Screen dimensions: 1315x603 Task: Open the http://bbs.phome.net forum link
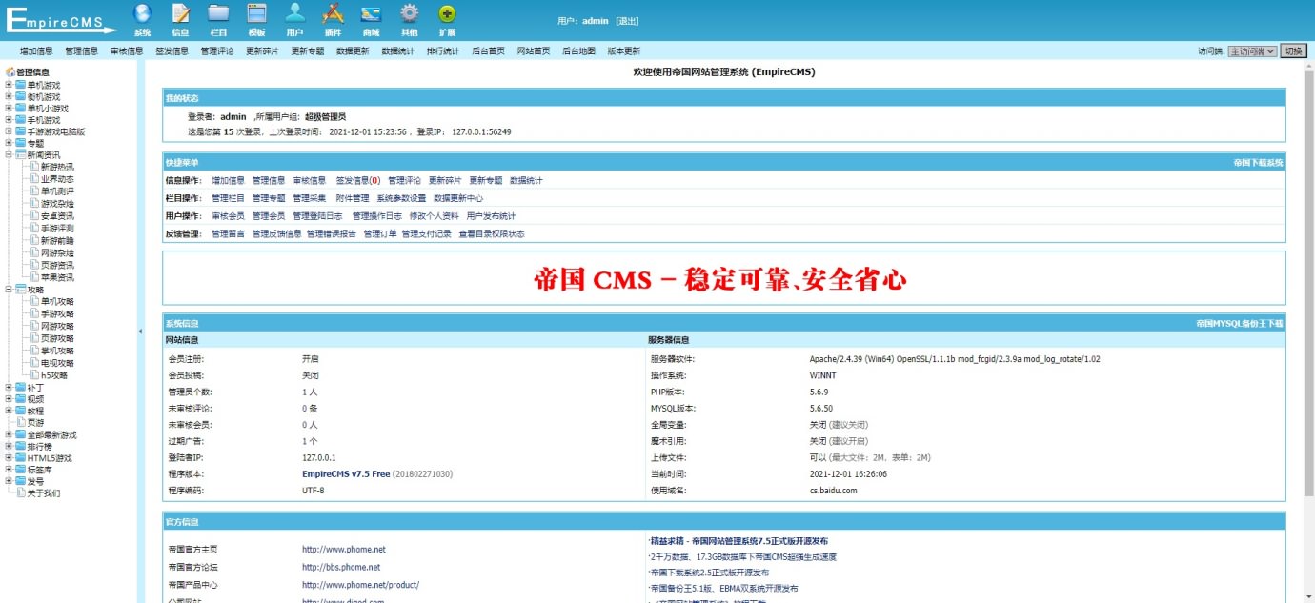coord(341,567)
